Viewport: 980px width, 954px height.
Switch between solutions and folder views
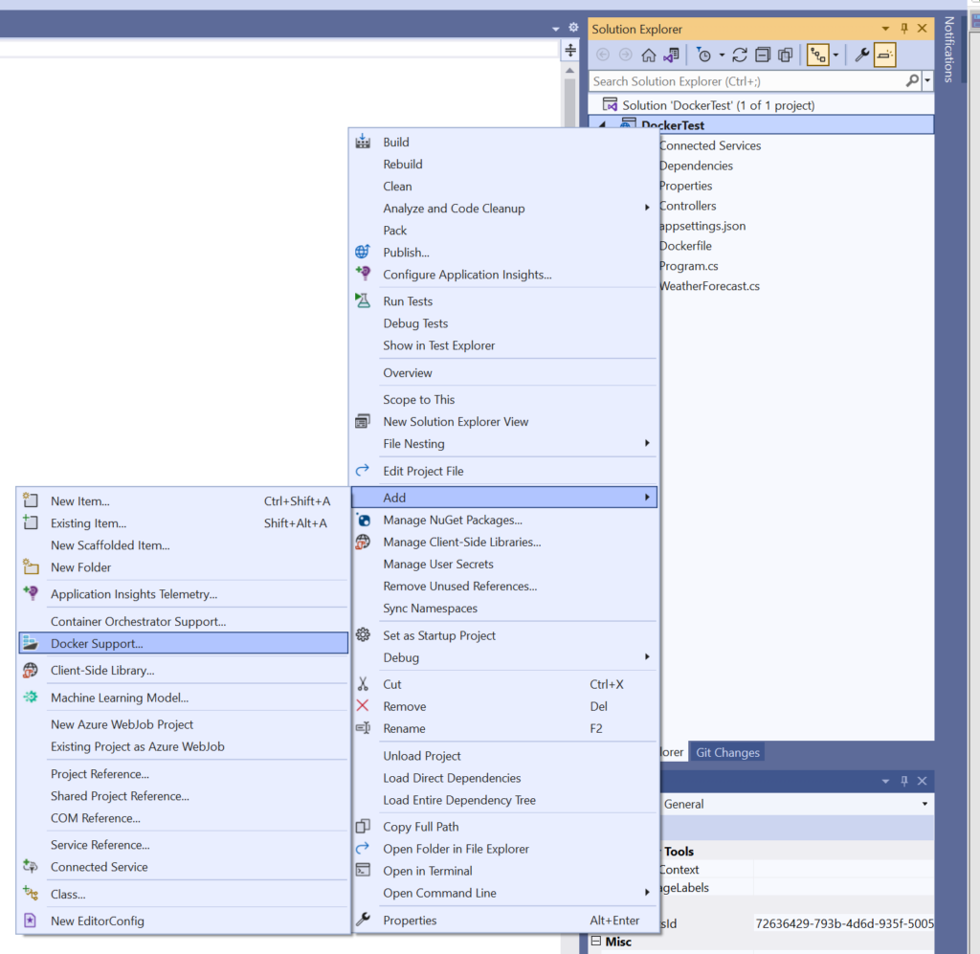(672, 55)
